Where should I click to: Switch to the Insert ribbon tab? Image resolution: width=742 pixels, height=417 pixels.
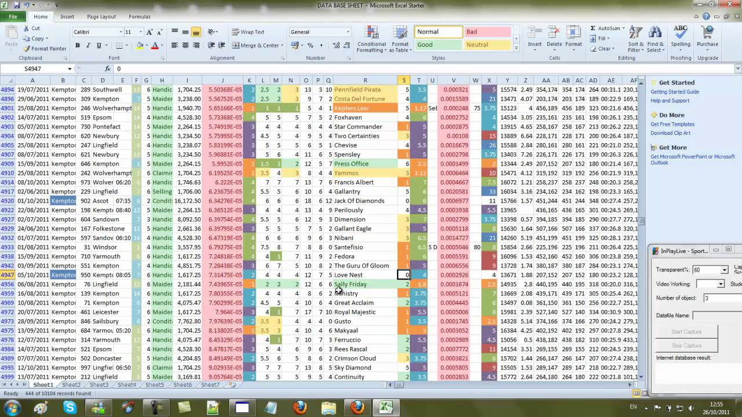tap(67, 17)
